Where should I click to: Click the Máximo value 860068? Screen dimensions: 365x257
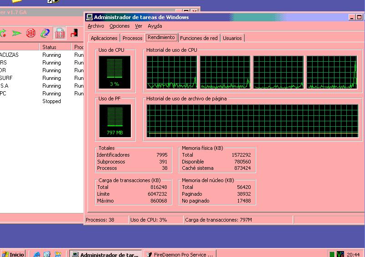[x=159, y=201]
